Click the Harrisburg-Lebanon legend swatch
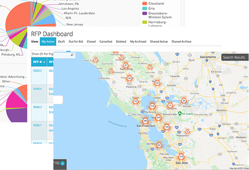 click(145, 22)
